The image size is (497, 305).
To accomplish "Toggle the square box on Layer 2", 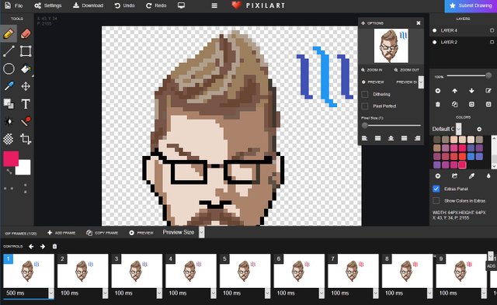I will [x=492, y=42].
